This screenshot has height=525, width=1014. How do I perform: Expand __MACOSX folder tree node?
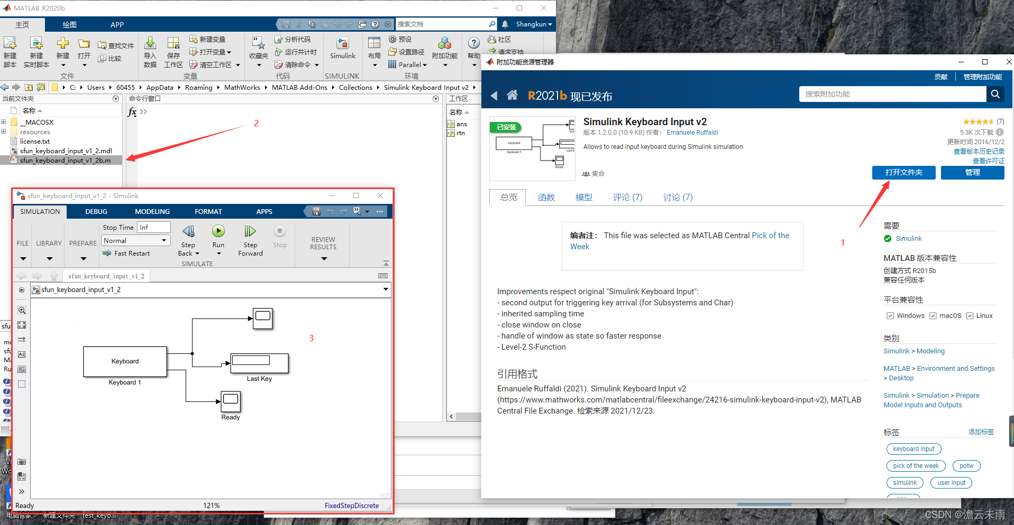pyautogui.click(x=4, y=122)
